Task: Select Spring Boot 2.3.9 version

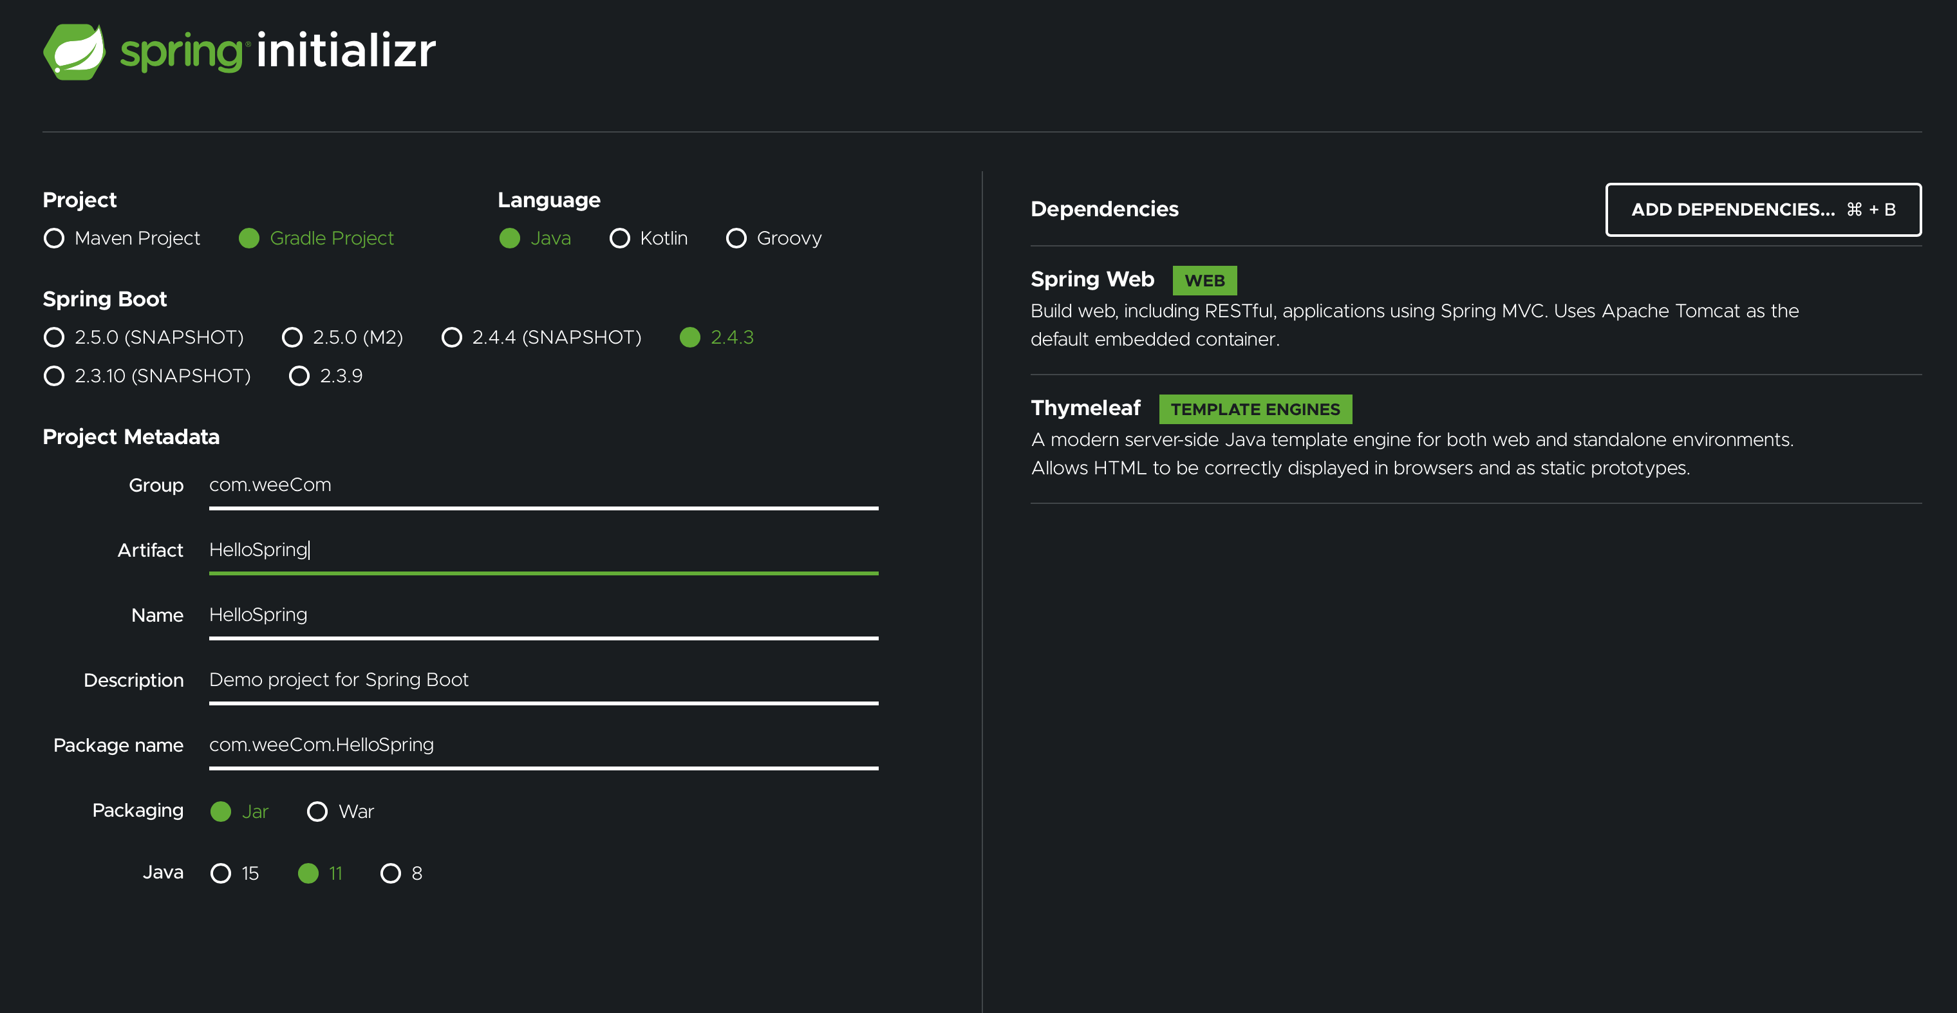Action: pyautogui.click(x=299, y=376)
